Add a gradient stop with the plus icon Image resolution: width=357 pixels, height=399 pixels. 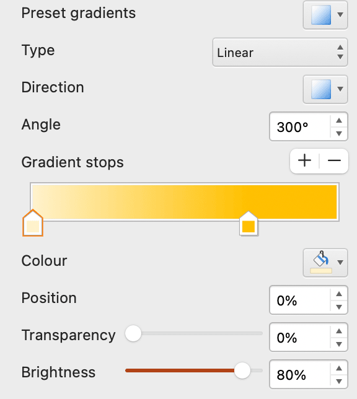pyautogui.click(x=304, y=161)
